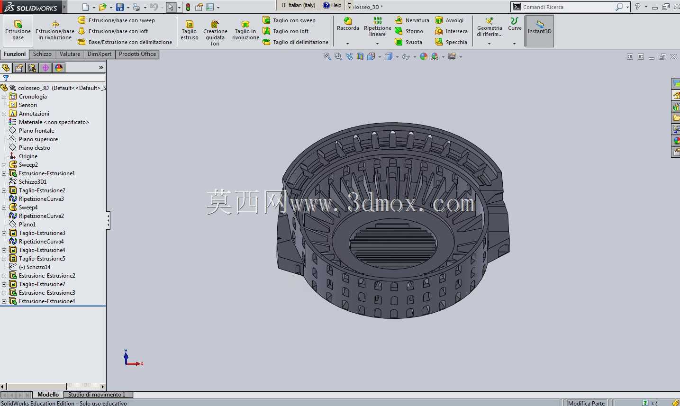Viewport: 680px width, 406px height.
Task: Switch to the DimXpert tab
Action: [100, 54]
